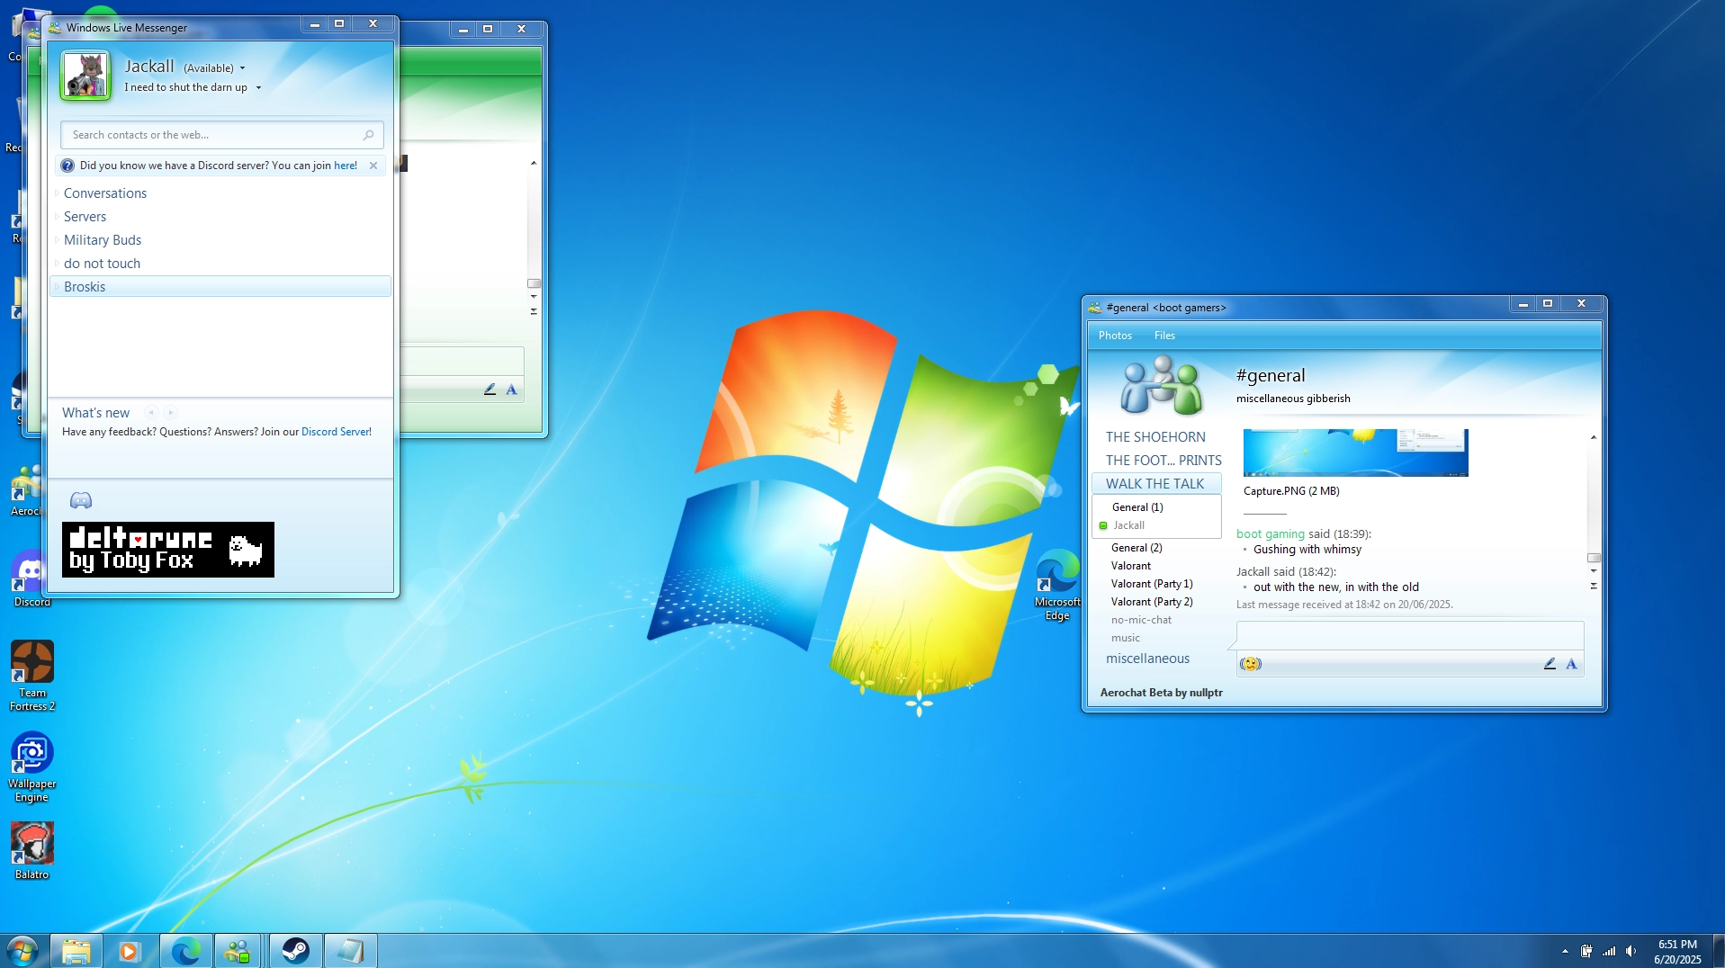This screenshot has height=968, width=1725.
Task: Click handwriting pen icon in background chat window
Action: pyautogui.click(x=490, y=390)
